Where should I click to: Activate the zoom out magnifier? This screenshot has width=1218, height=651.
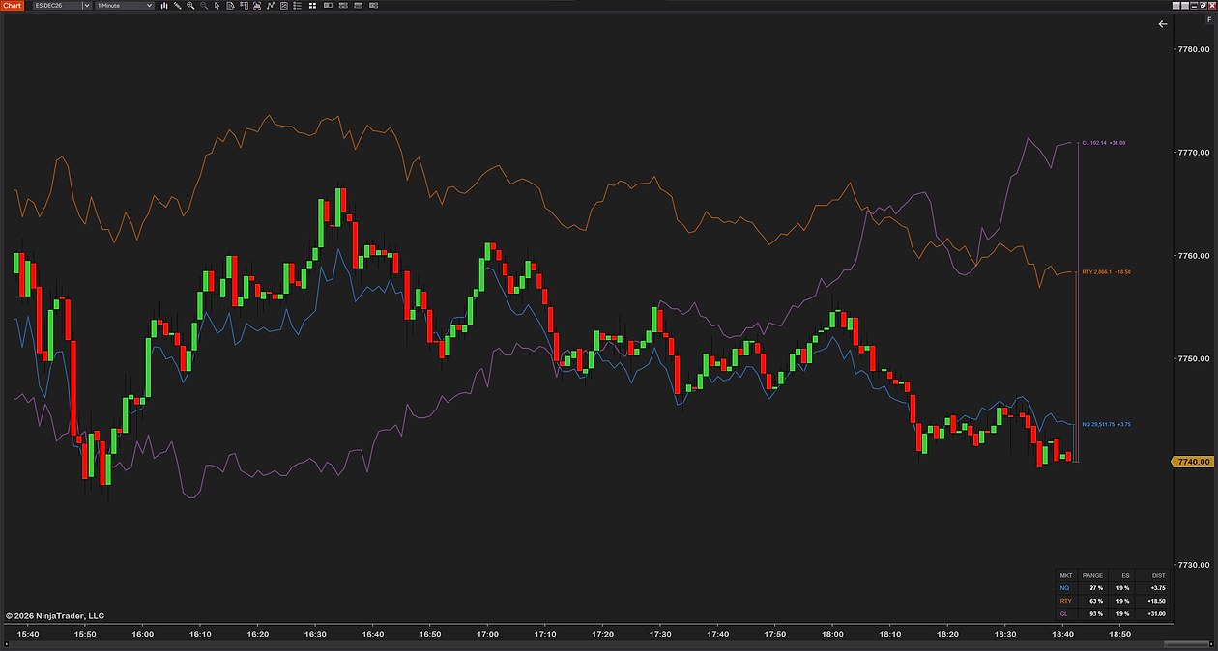point(204,5)
